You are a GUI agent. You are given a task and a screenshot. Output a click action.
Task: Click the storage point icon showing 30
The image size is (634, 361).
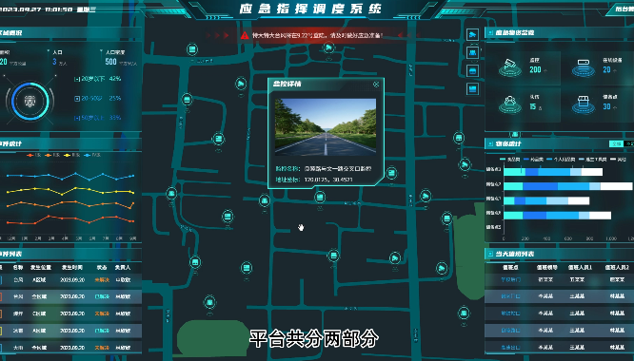pyautogui.click(x=583, y=104)
